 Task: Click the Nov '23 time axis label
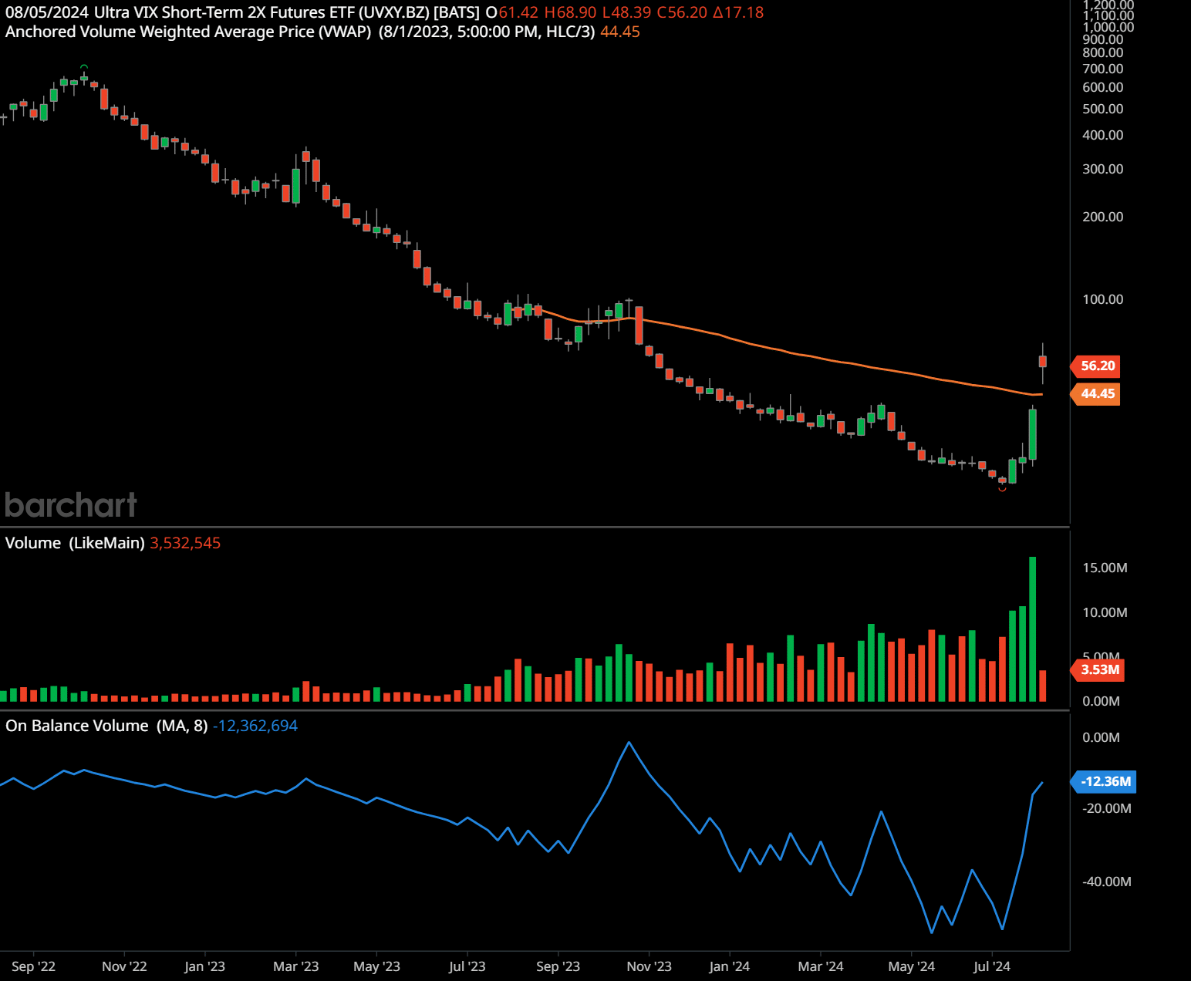[x=649, y=966]
